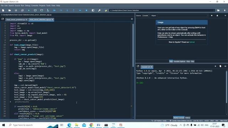Toggle the Help pane lock icon
The width and height of the screenshot is (228, 128).
(217, 16)
